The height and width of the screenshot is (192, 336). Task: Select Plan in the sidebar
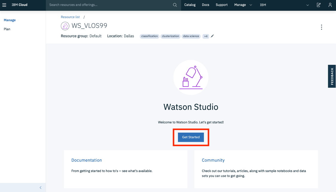pyautogui.click(x=7, y=29)
